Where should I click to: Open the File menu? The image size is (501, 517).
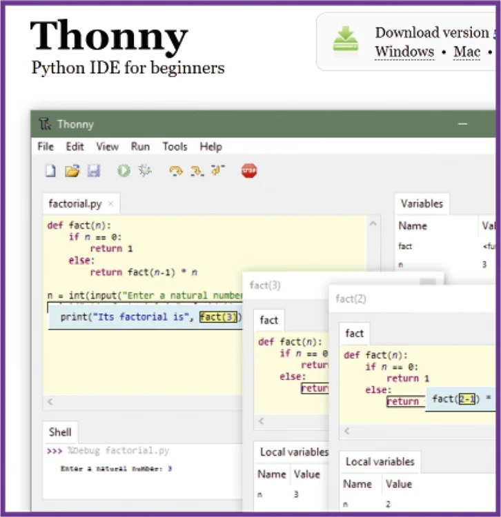46,146
